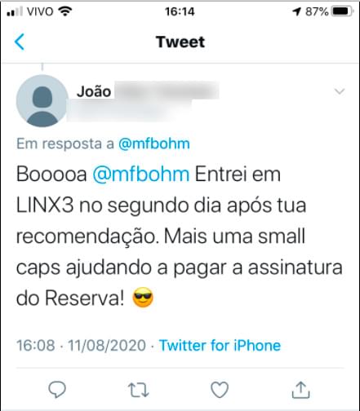The width and height of the screenshot is (360, 411).
Task: Open @mfbohm mention in tweet text
Action: [141, 175]
